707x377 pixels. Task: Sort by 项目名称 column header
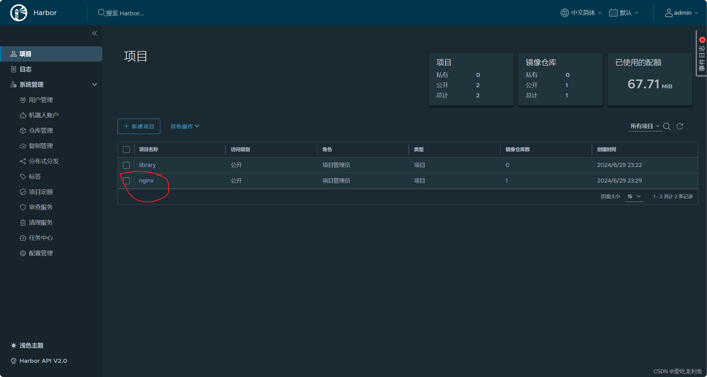149,149
